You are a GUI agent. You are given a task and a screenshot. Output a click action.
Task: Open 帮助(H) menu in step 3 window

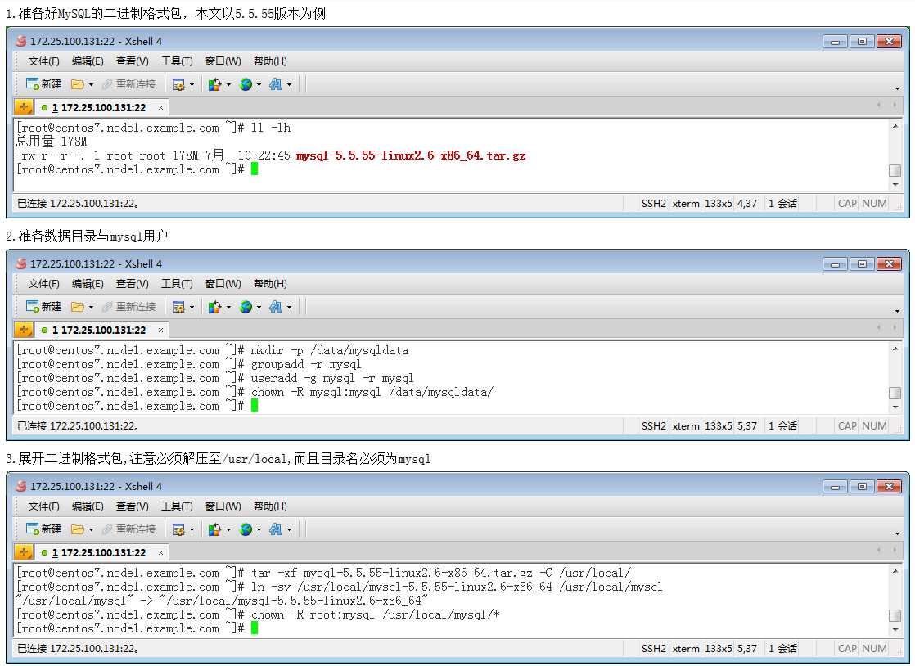pos(270,506)
